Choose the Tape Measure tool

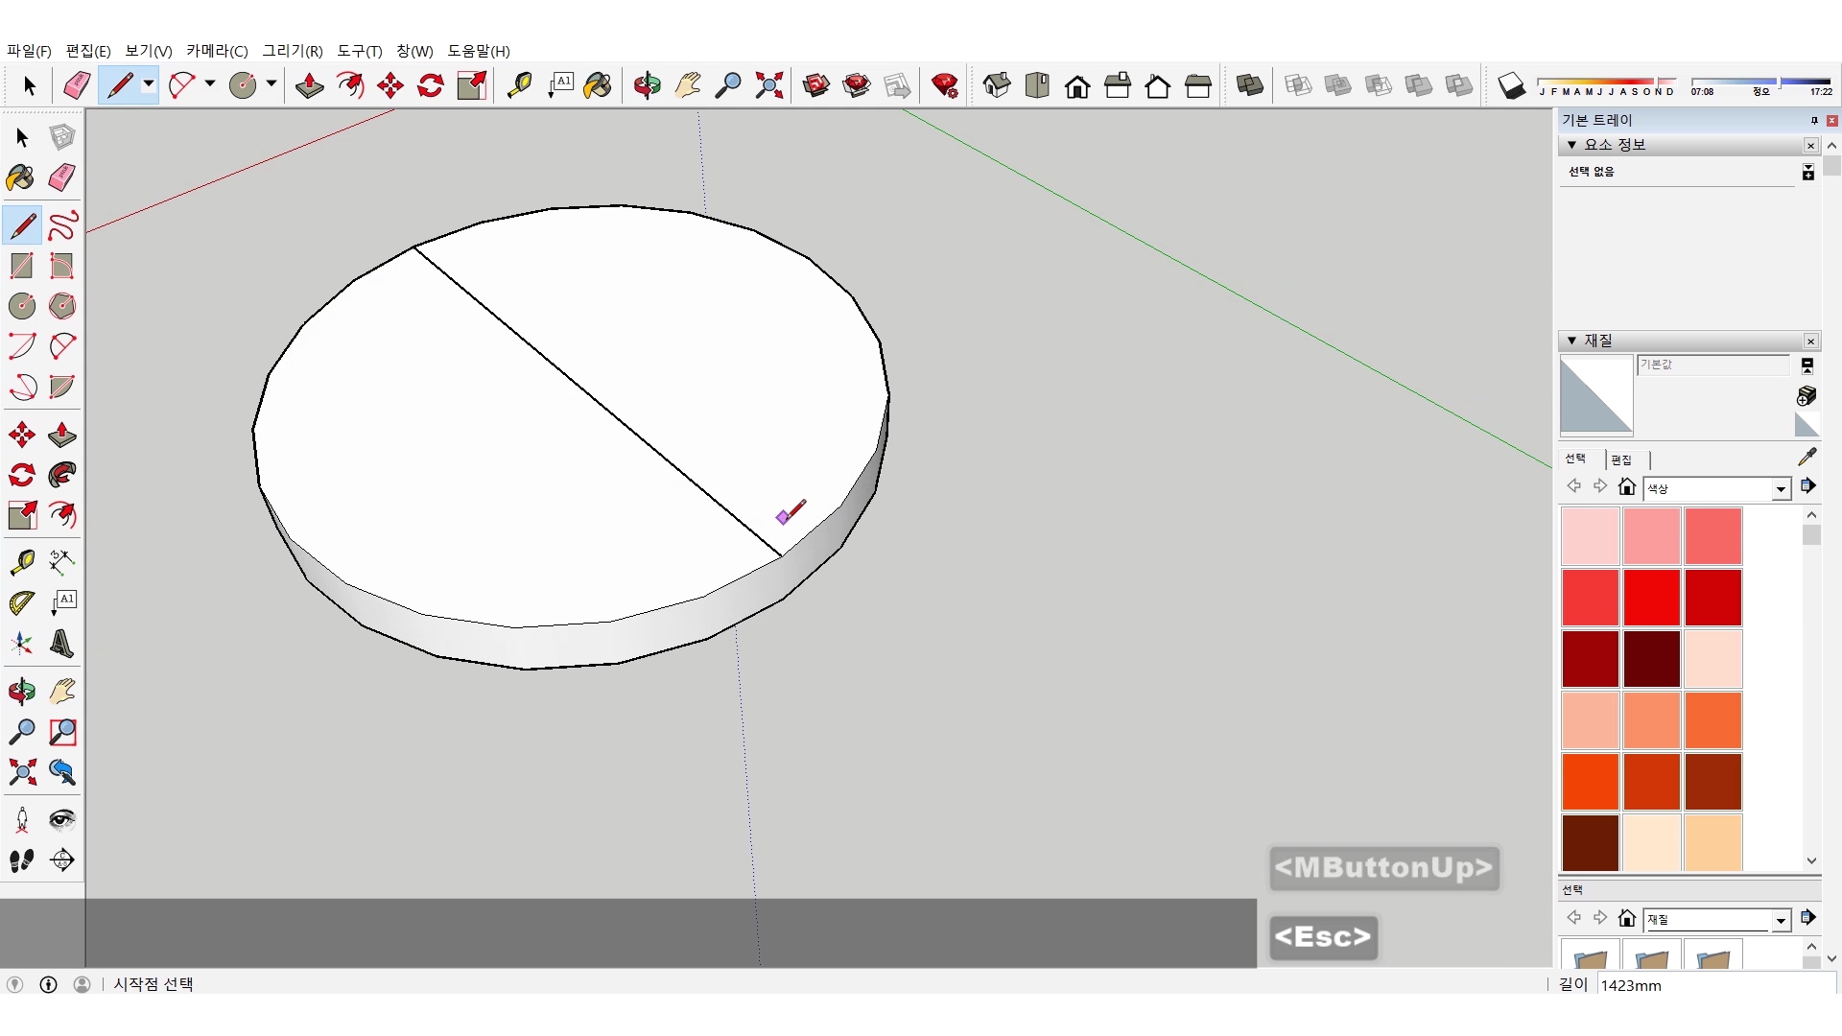pyautogui.click(x=21, y=561)
